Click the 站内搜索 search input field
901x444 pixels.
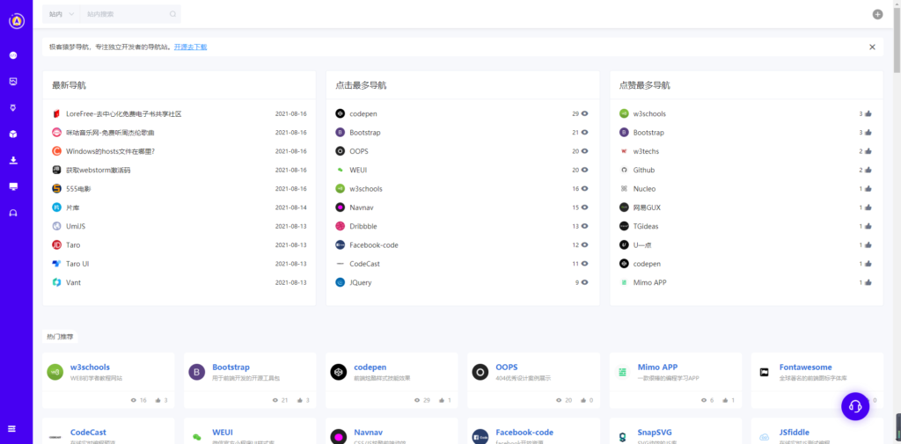point(123,14)
